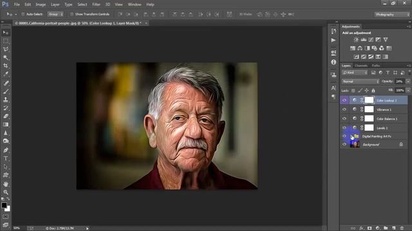Hide the Background layer
Image resolution: width=412 pixels, height=231 pixels.
(x=344, y=144)
